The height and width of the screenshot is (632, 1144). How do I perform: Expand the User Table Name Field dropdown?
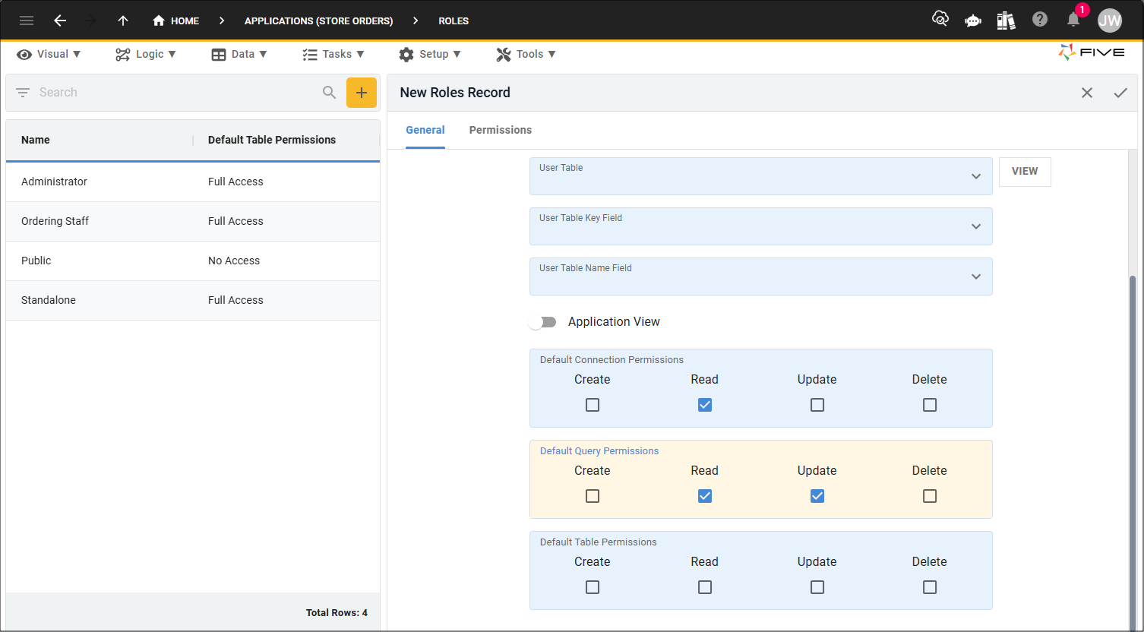coord(975,276)
